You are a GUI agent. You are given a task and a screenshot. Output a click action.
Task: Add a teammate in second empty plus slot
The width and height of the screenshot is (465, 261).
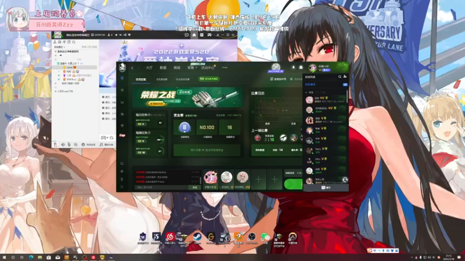click(274, 179)
